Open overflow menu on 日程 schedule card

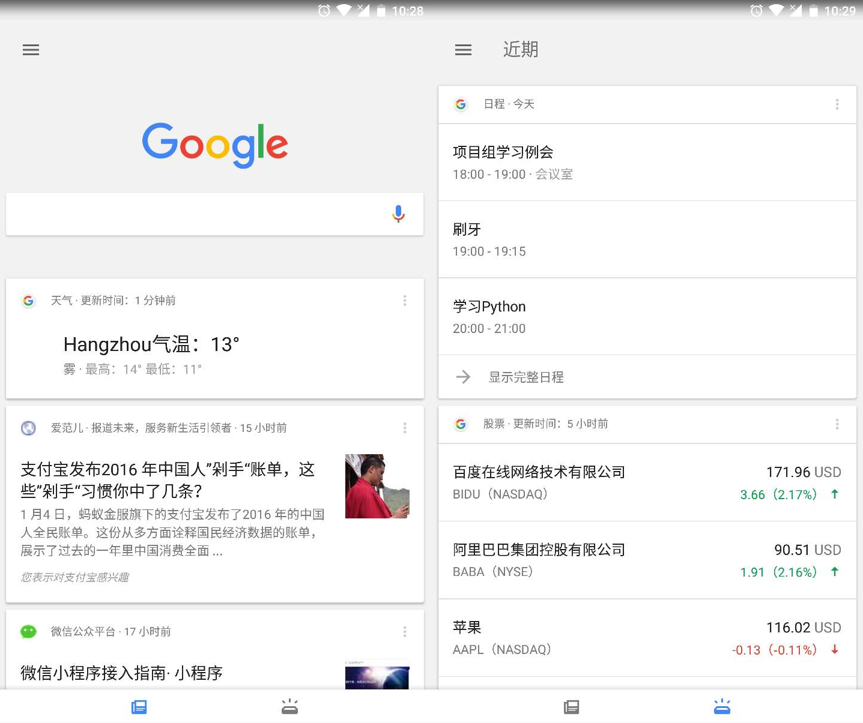[x=837, y=104]
